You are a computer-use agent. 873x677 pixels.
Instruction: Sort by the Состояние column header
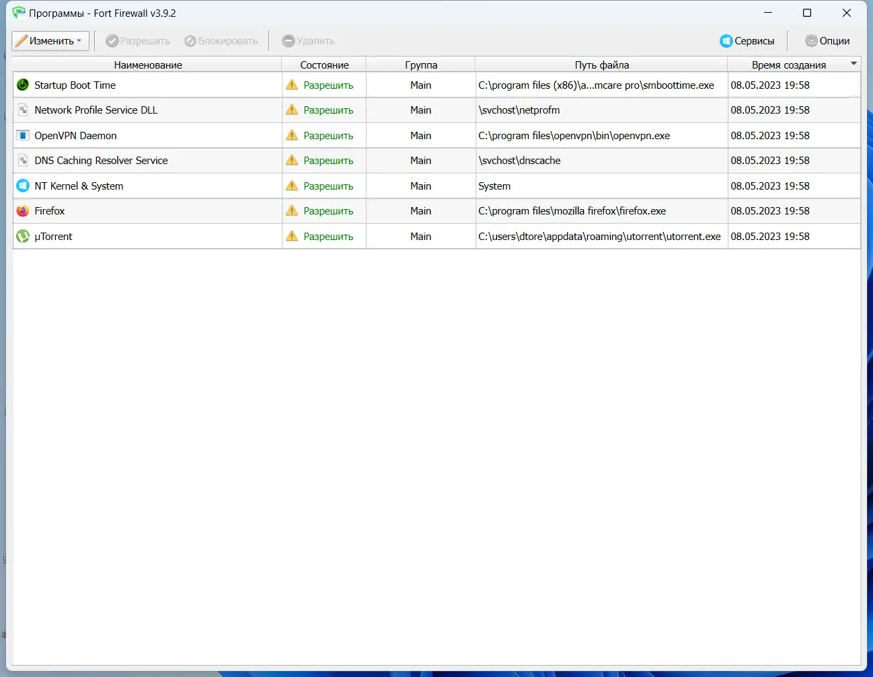point(324,65)
